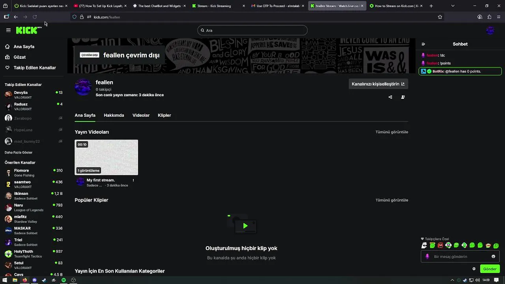Viewport: 505px width, 284px height.
Task: Open Devylia channel in followed list
Action: [34, 95]
